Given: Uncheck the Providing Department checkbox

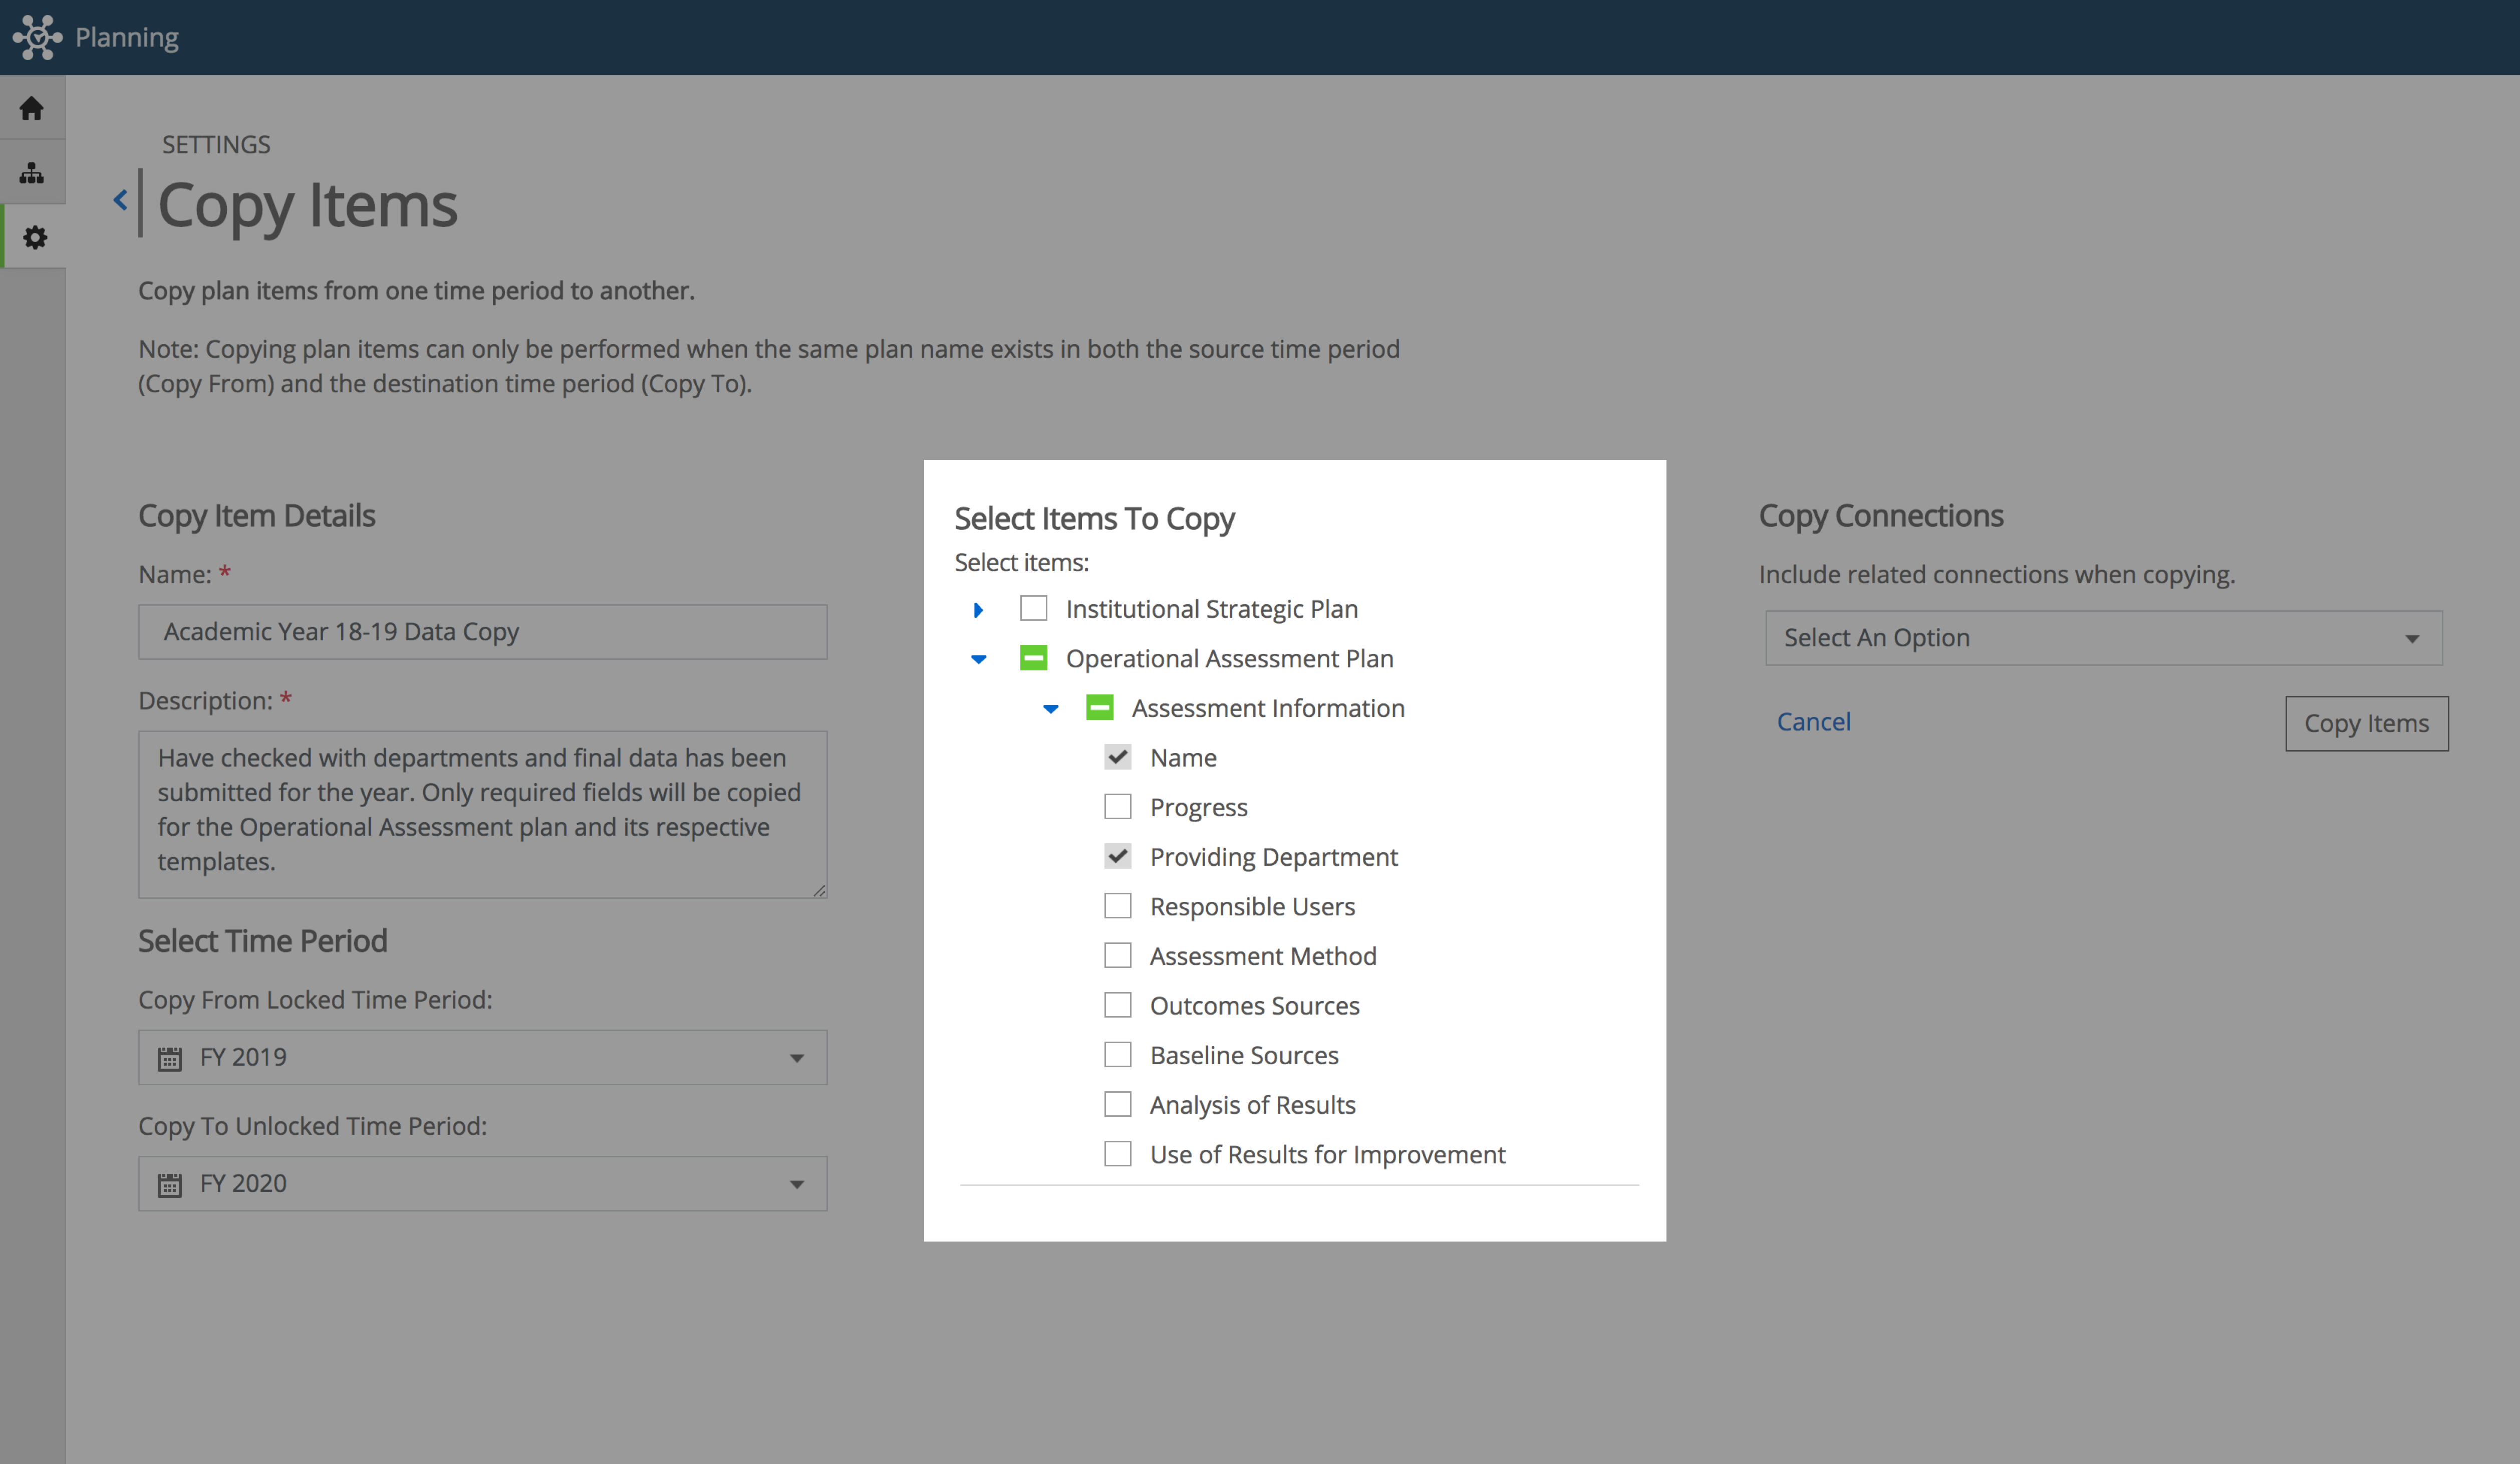Looking at the screenshot, I should point(1117,856).
